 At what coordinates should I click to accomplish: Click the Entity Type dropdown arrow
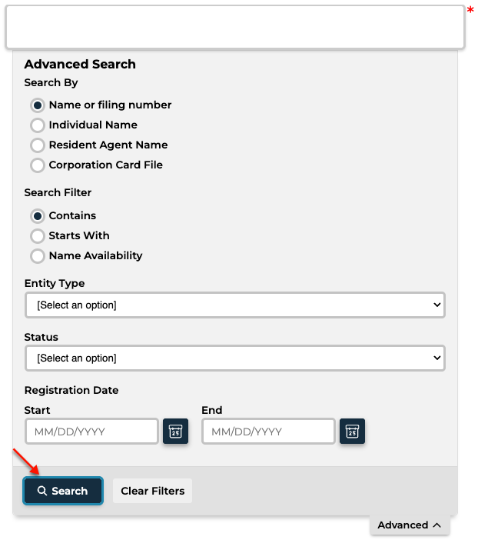coord(437,305)
